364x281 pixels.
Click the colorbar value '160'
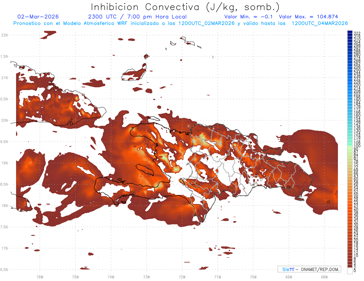357,115
